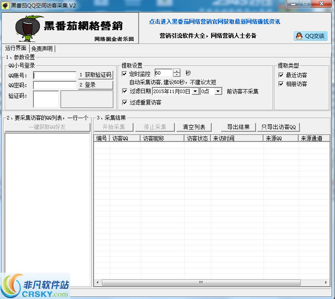The width and height of the screenshot is (335, 299).
Task: Click the 开始采集 button
Action: (x=114, y=127)
